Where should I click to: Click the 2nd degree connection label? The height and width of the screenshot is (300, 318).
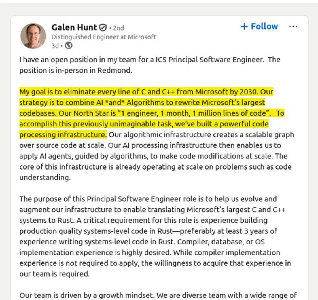[x=118, y=28]
